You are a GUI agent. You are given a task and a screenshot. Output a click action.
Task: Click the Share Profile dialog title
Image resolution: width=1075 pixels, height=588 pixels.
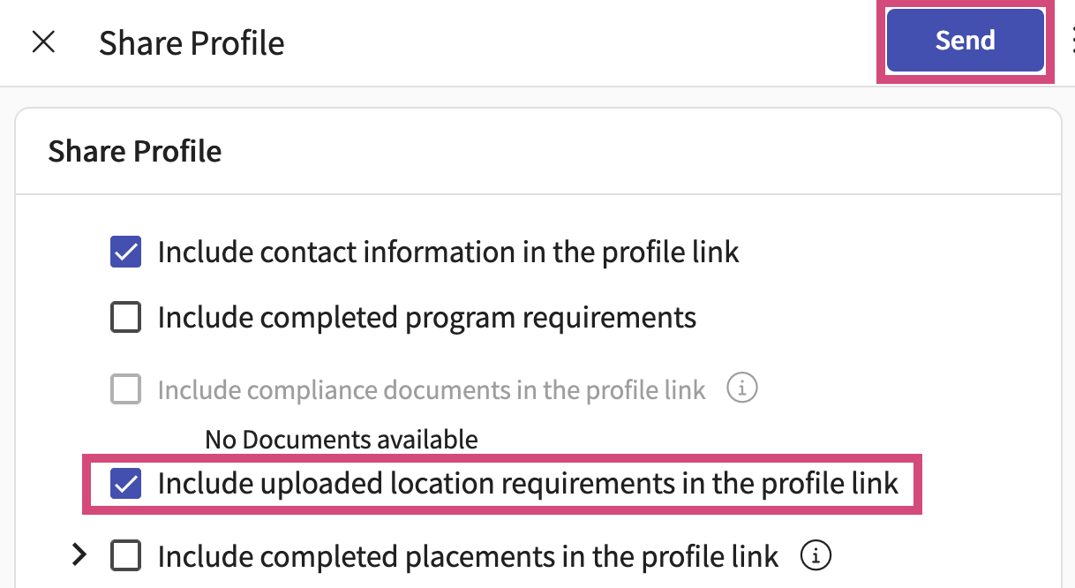(192, 41)
